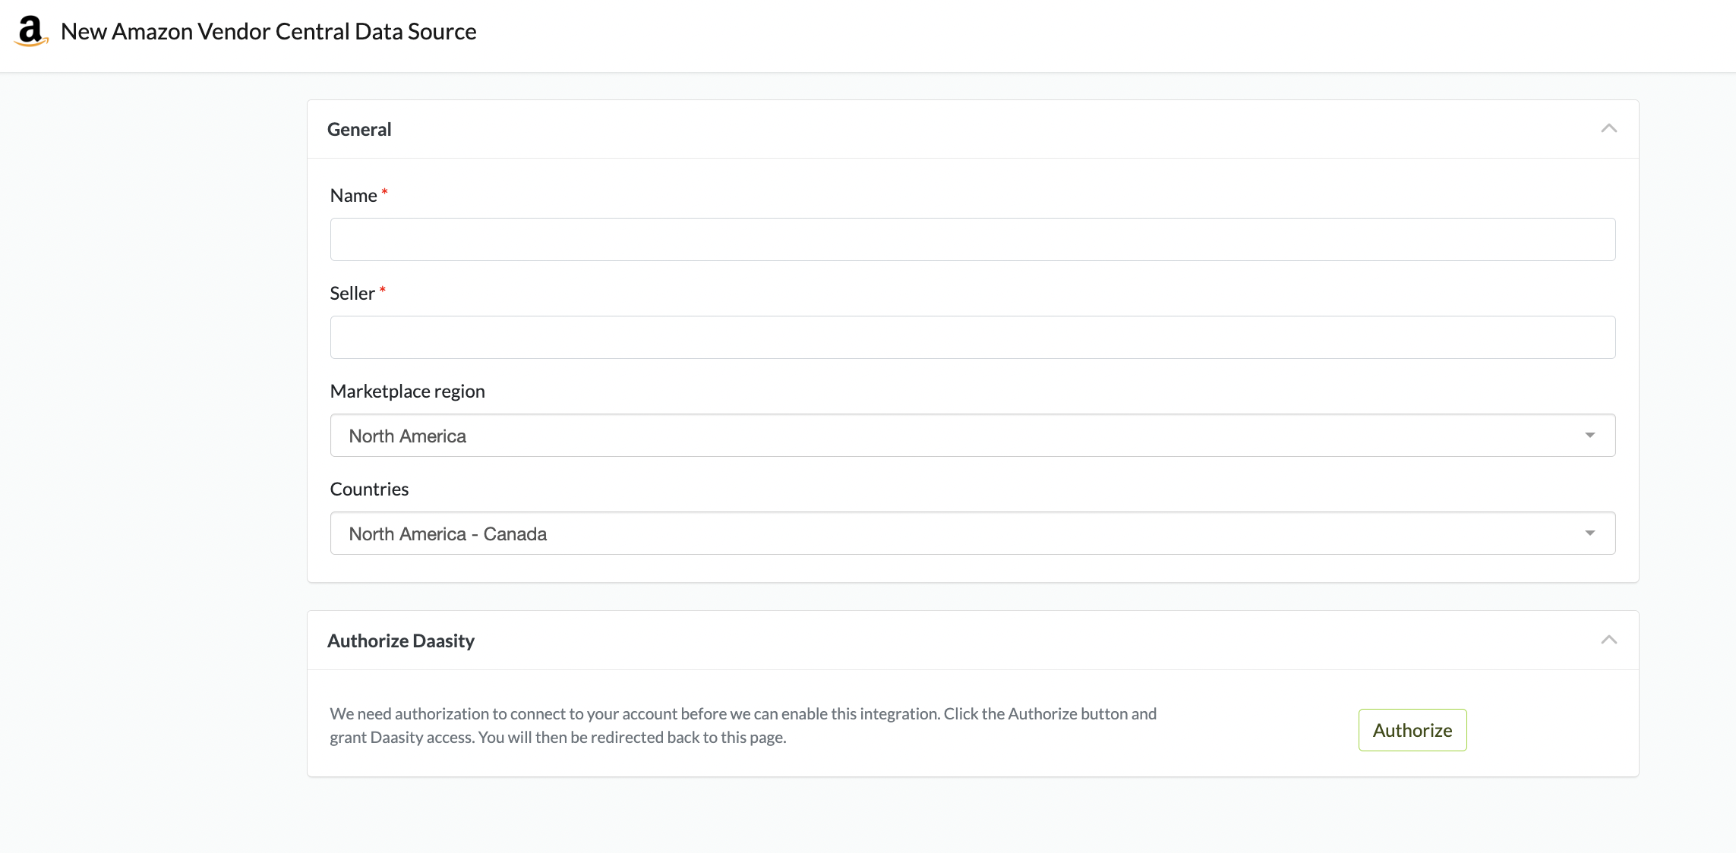This screenshot has height=853, width=1736.
Task: Click the Countries dropdown arrow icon
Action: (1589, 534)
